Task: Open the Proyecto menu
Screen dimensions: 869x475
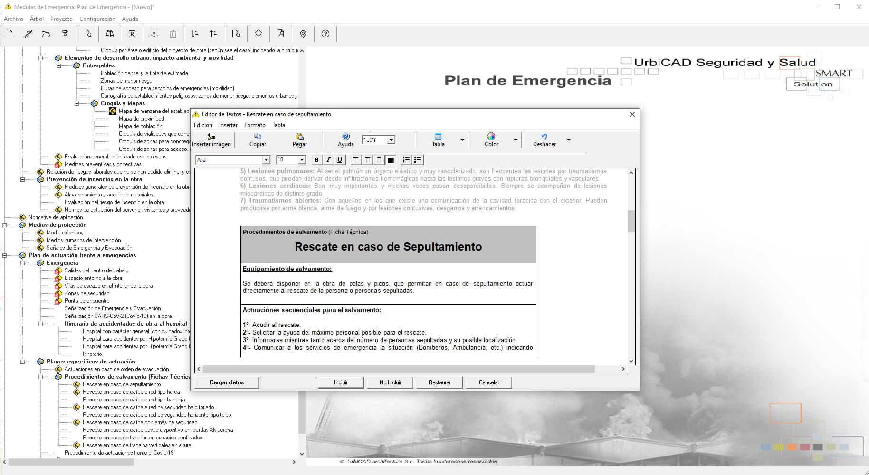Action: pos(61,19)
